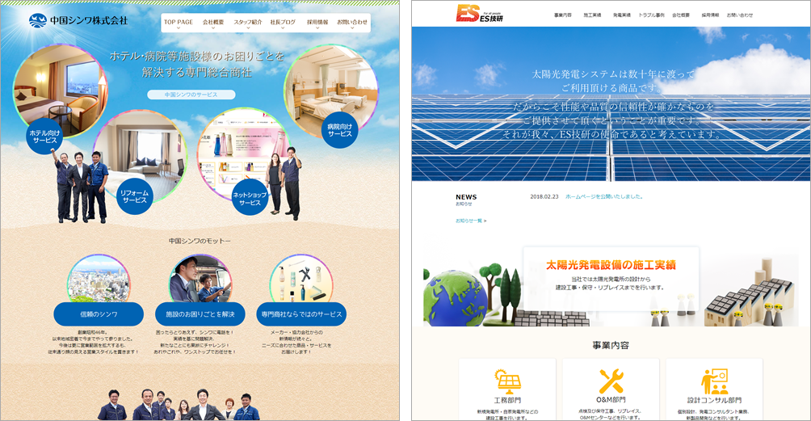811x421 pixels.
Task: Select the リフォームサービス circle badge
Action: tap(134, 196)
